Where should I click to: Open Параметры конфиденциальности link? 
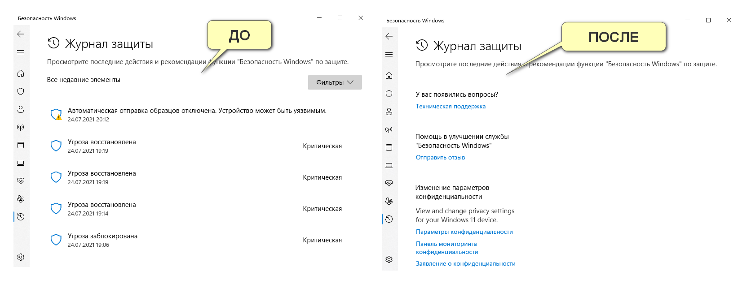[x=464, y=232]
